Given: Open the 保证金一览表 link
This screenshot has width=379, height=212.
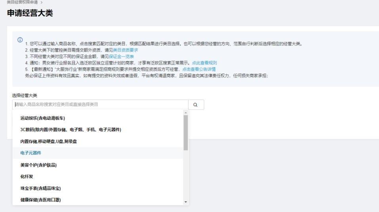Looking at the screenshot, I should click(x=121, y=57).
